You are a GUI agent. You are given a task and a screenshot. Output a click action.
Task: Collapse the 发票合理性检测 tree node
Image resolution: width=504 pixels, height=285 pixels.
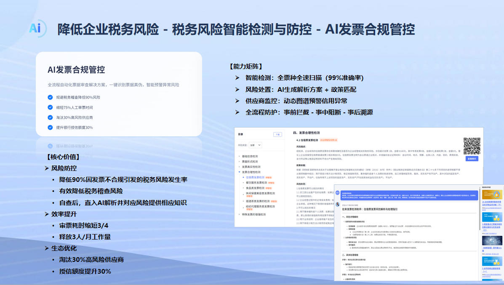tap(239, 172)
